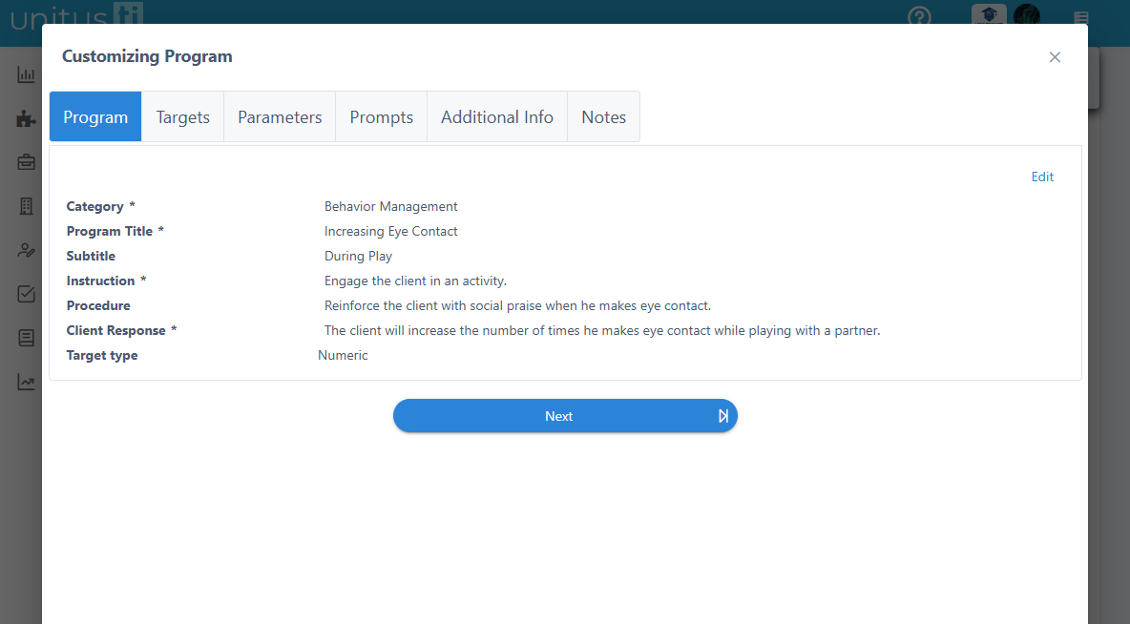The image size is (1130, 624).
Task: Open the document list sidebar icon
Action: pyautogui.click(x=26, y=338)
